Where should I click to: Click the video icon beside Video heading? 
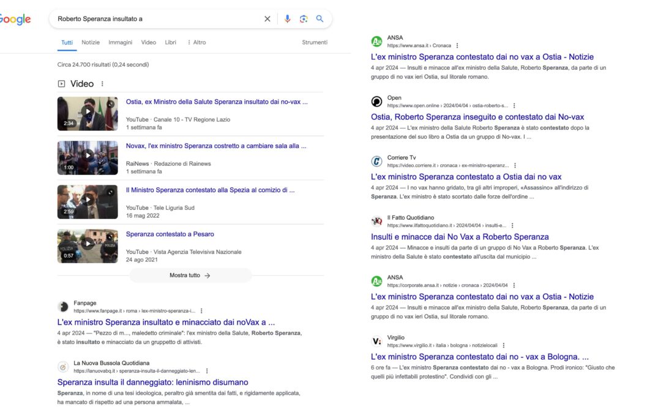tap(62, 84)
